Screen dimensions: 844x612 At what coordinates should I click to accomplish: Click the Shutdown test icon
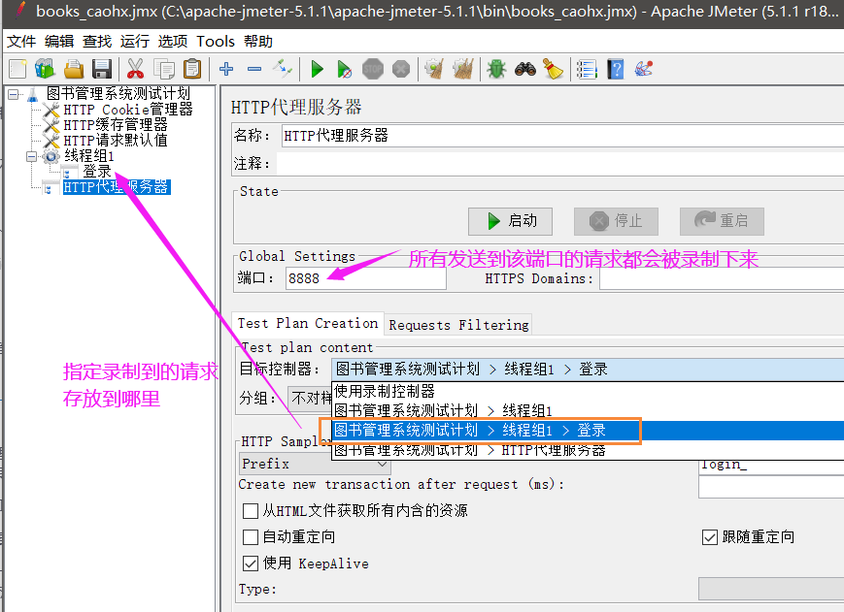click(x=401, y=69)
